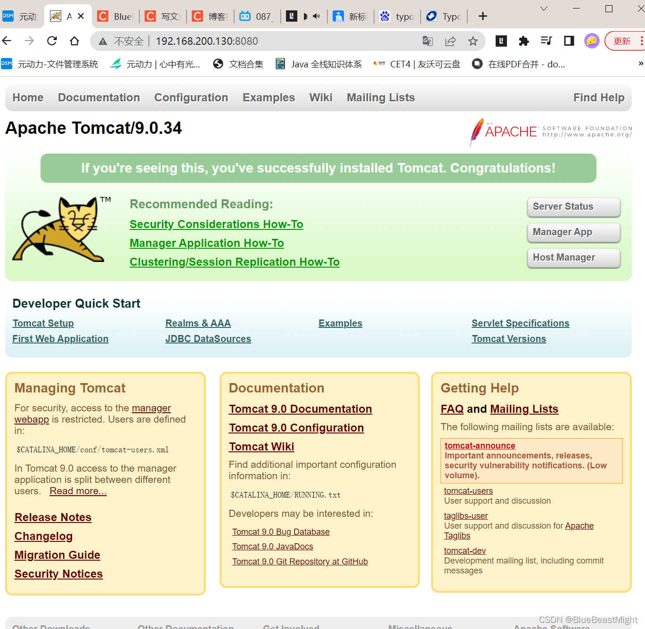The height and width of the screenshot is (629, 645).
Task: Click the Server Status button
Action: tap(573, 207)
